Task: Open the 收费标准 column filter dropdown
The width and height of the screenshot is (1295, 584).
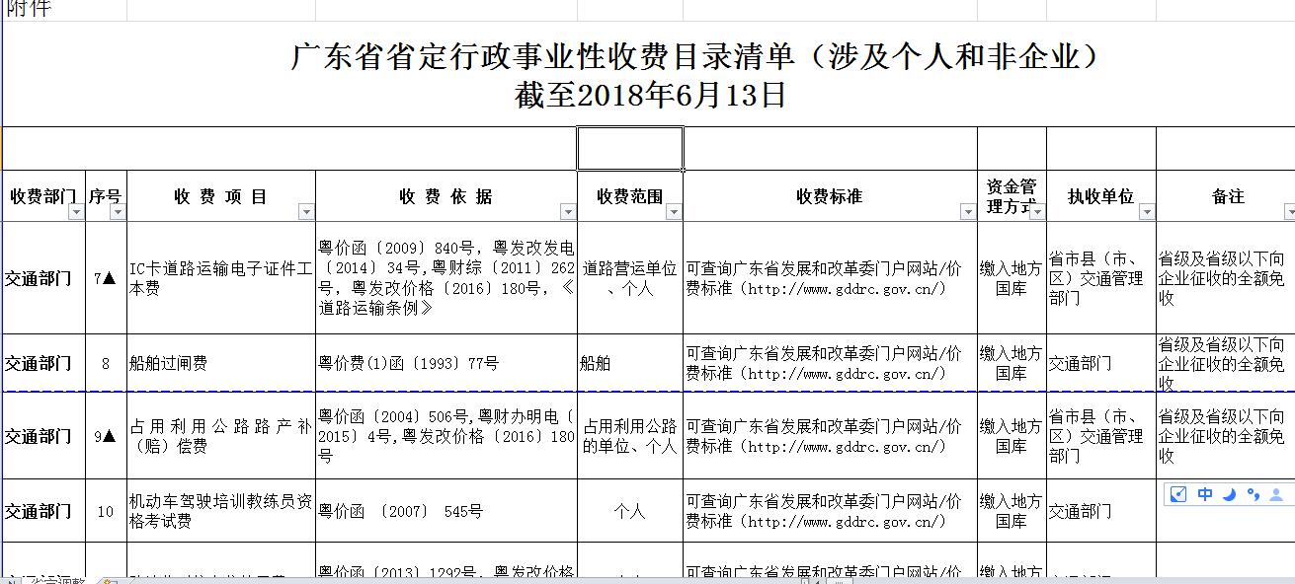Action: [967, 212]
